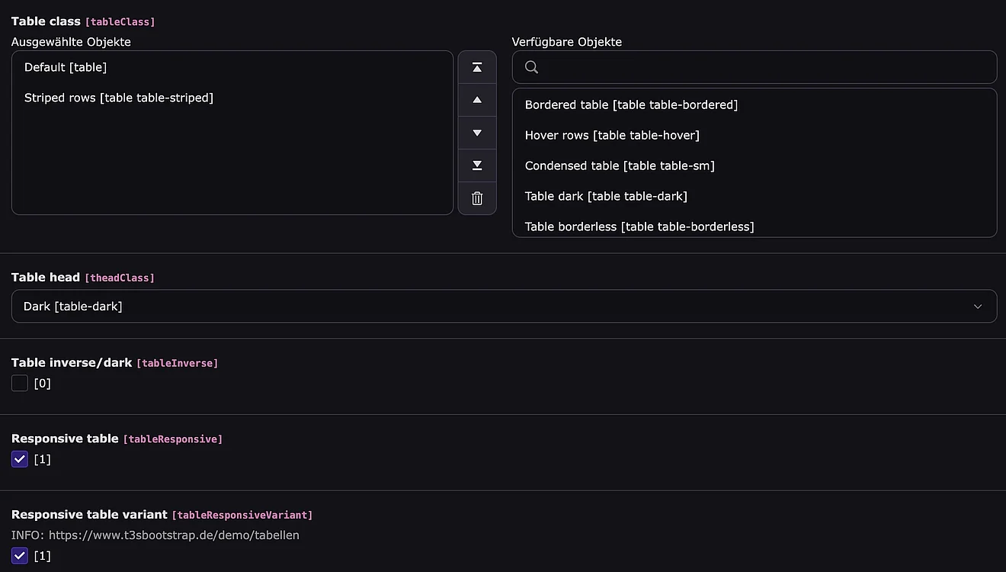
Task: Click the move up arrow icon
Action: pyautogui.click(x=477, y=100)
